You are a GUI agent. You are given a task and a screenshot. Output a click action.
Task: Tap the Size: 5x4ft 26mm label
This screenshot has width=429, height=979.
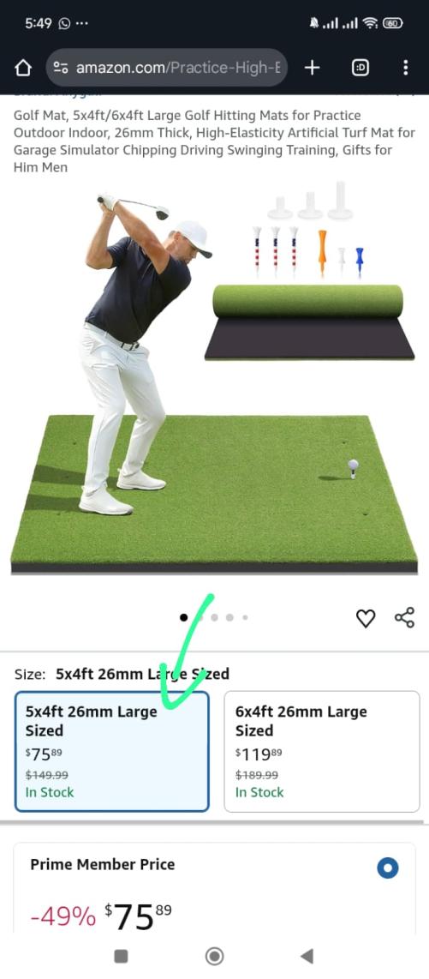click(x=122, y=674)
